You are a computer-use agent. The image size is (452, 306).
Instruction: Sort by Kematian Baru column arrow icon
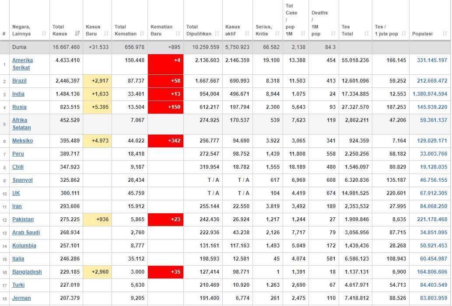pyautogui.click(x=178, y=34)
